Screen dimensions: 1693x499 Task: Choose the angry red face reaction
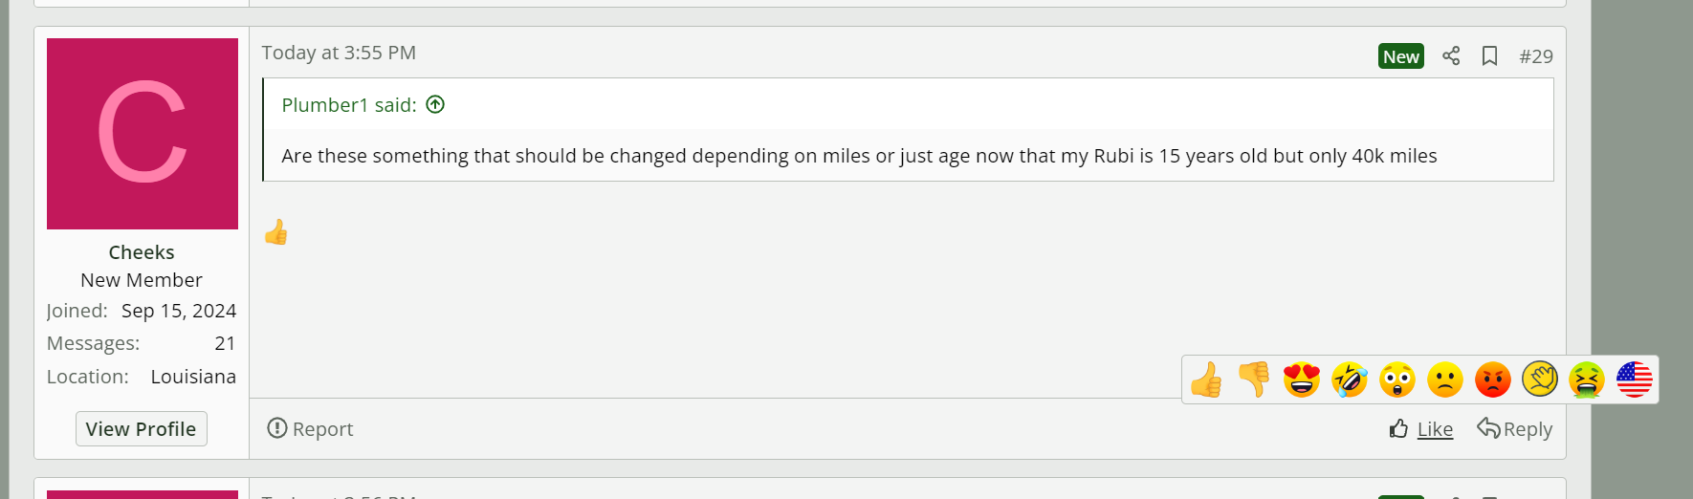(1492, 380)
